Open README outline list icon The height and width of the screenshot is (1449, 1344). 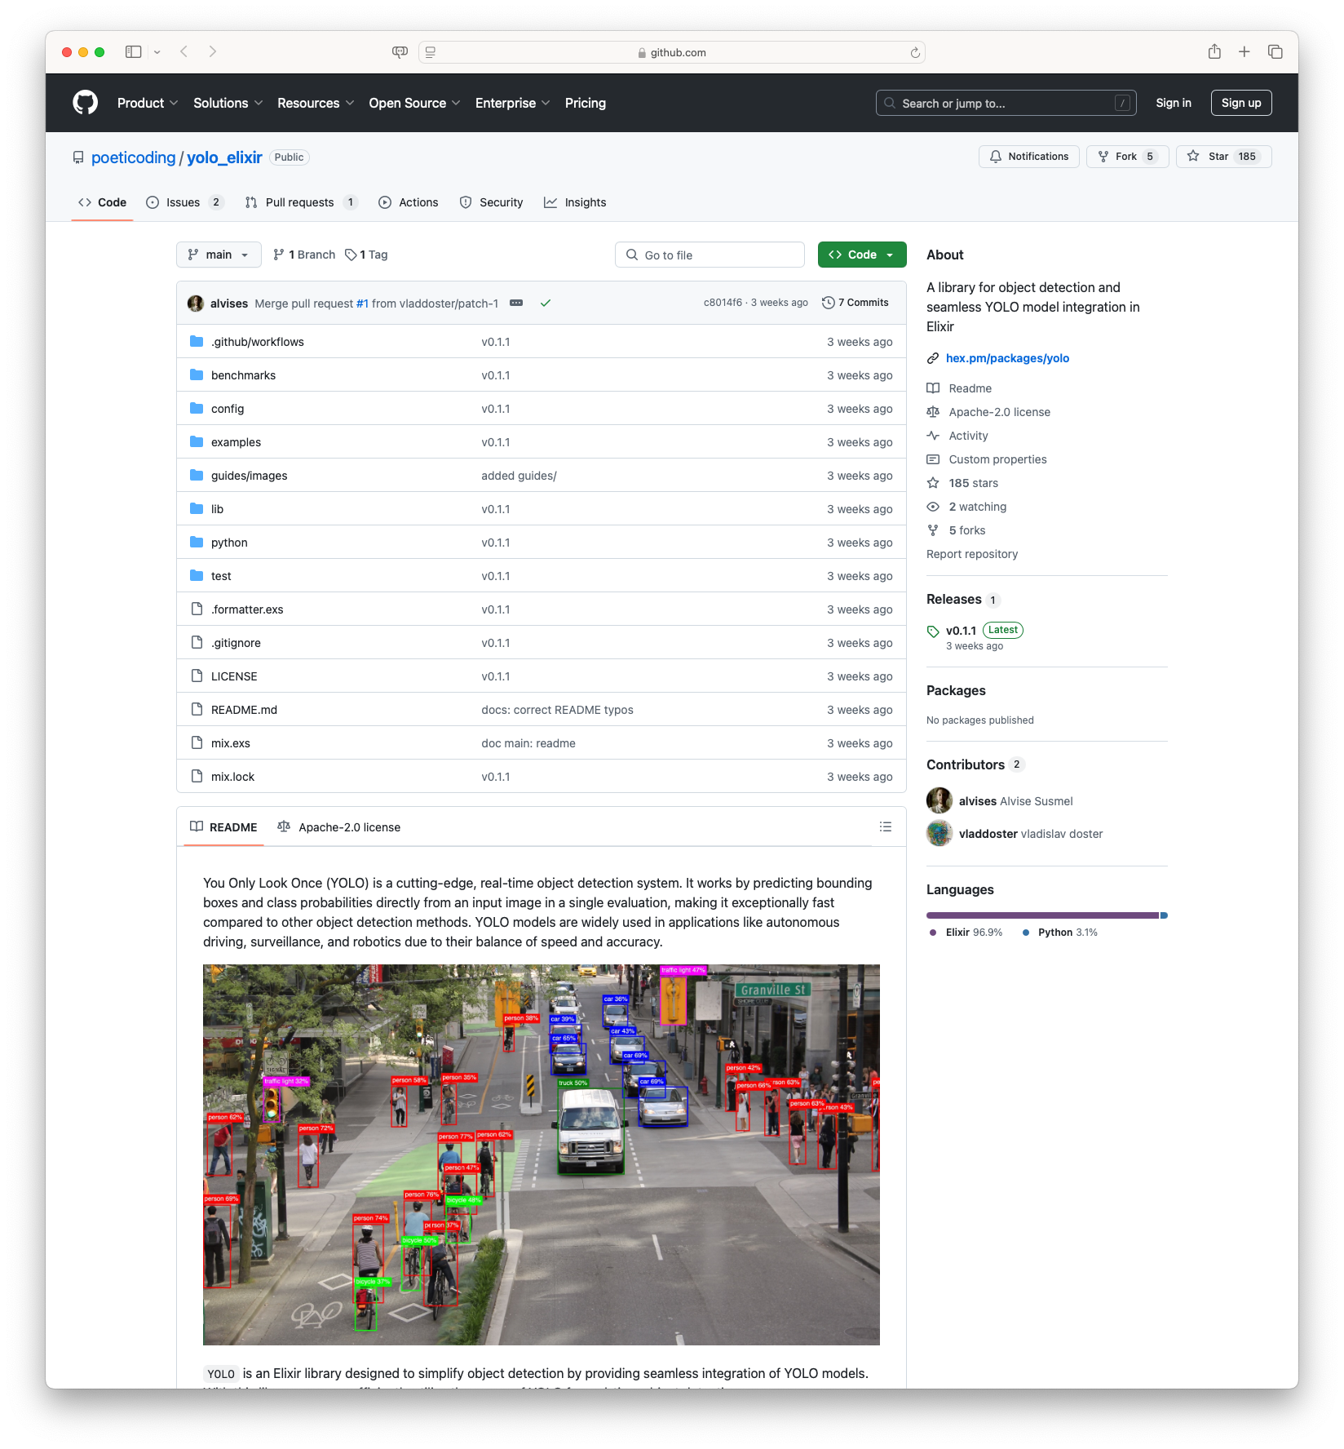(x=886, y=826)
